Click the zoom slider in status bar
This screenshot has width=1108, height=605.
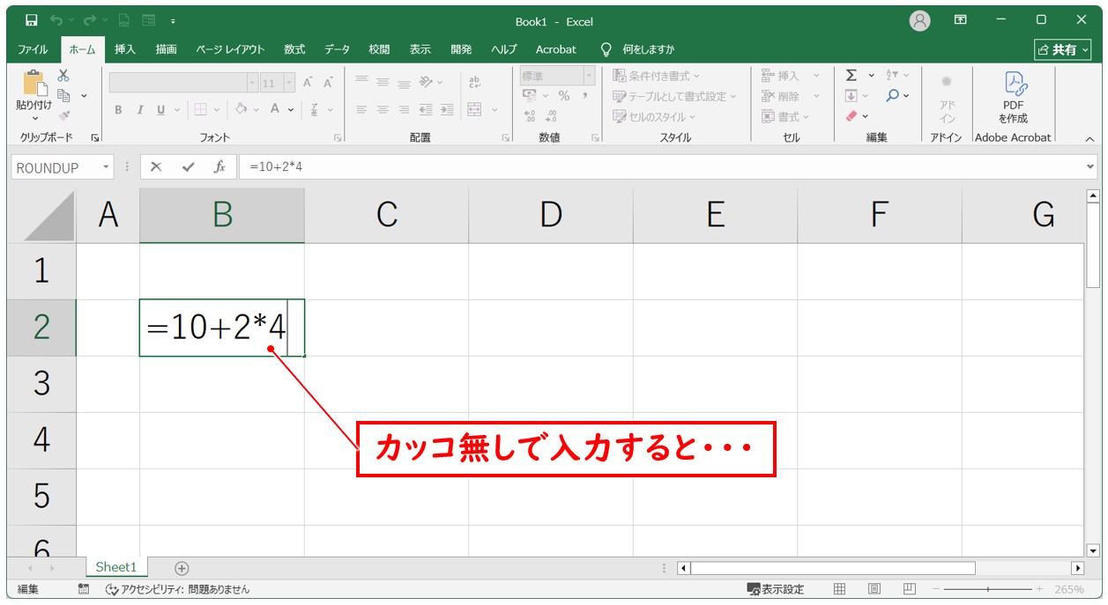click(987, 589)
